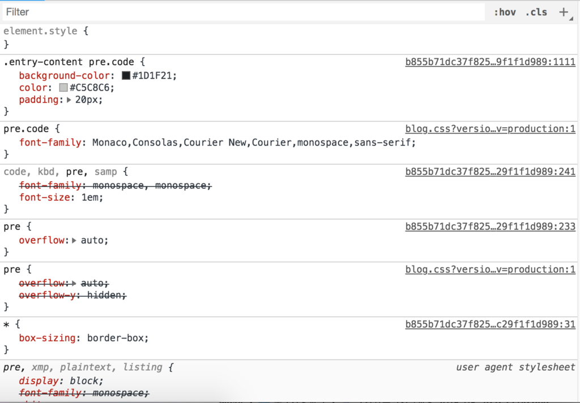The image size is (580, 403).
Task: Click the Filter styles input field
Action: point(244,12)
